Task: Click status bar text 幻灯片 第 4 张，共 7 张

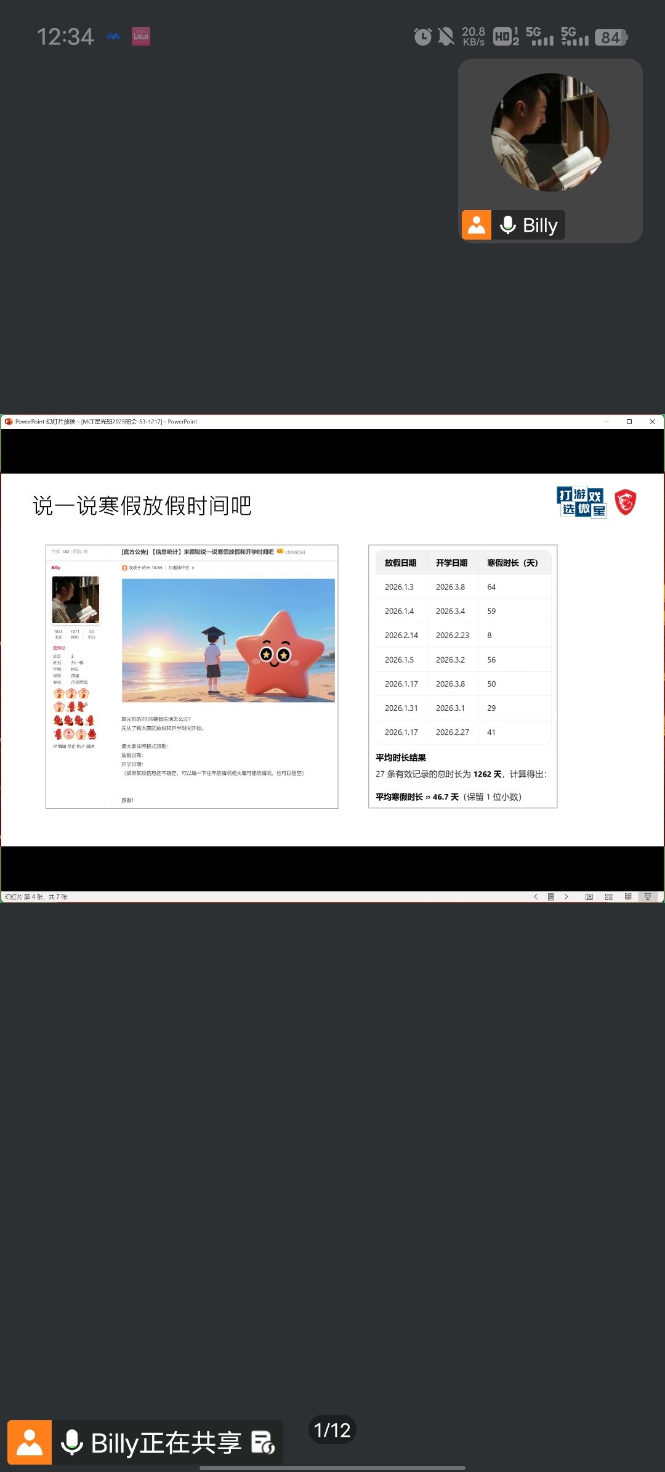Action: [x=36, y=897]
